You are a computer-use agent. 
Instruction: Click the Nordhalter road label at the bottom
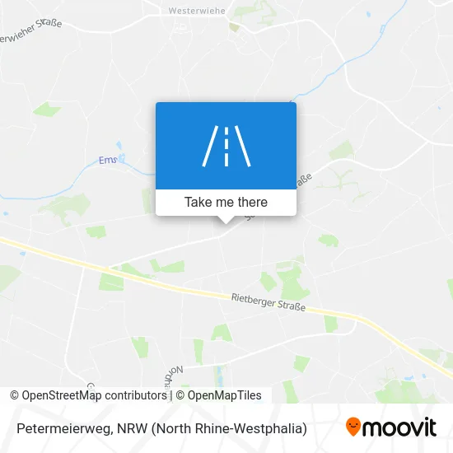tap(172, 381)
